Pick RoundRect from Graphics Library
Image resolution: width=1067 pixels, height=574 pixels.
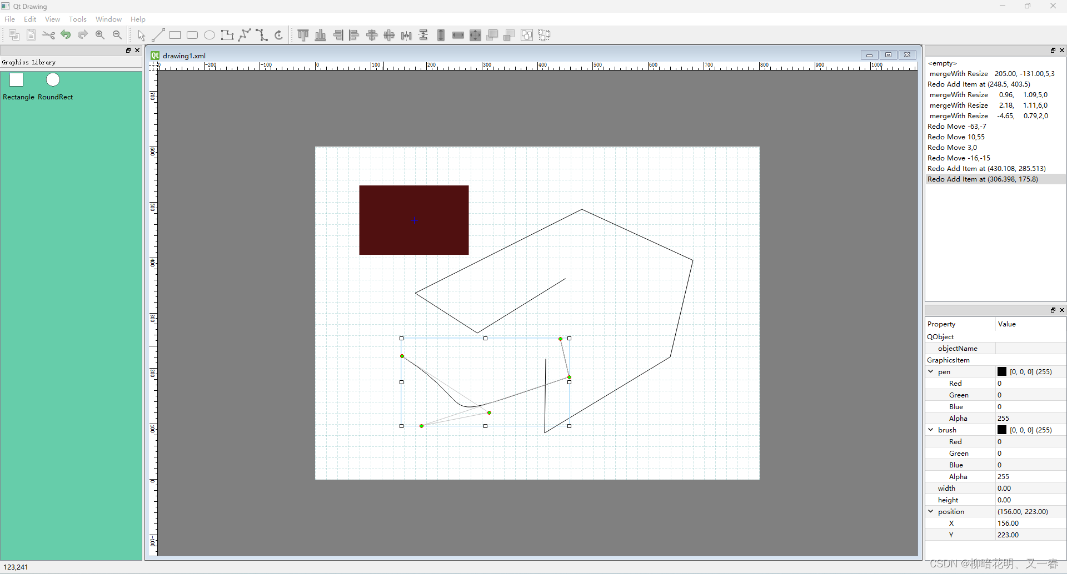point(55,87)
